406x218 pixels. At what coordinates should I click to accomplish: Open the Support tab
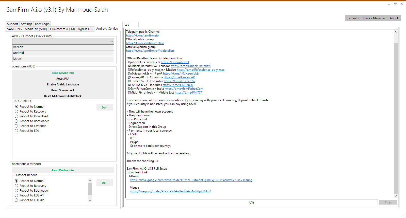pyautogui.click(x=12, y=24)
